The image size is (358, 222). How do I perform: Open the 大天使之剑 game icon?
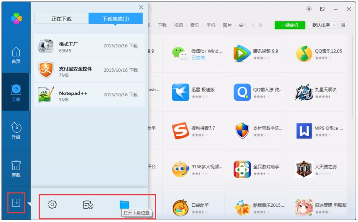(304, 169)
